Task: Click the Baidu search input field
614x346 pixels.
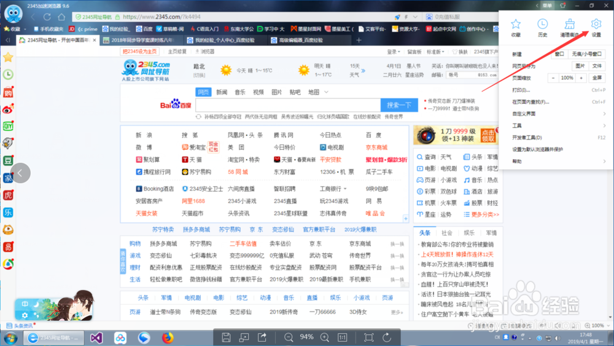Action: tap(288, 105)
